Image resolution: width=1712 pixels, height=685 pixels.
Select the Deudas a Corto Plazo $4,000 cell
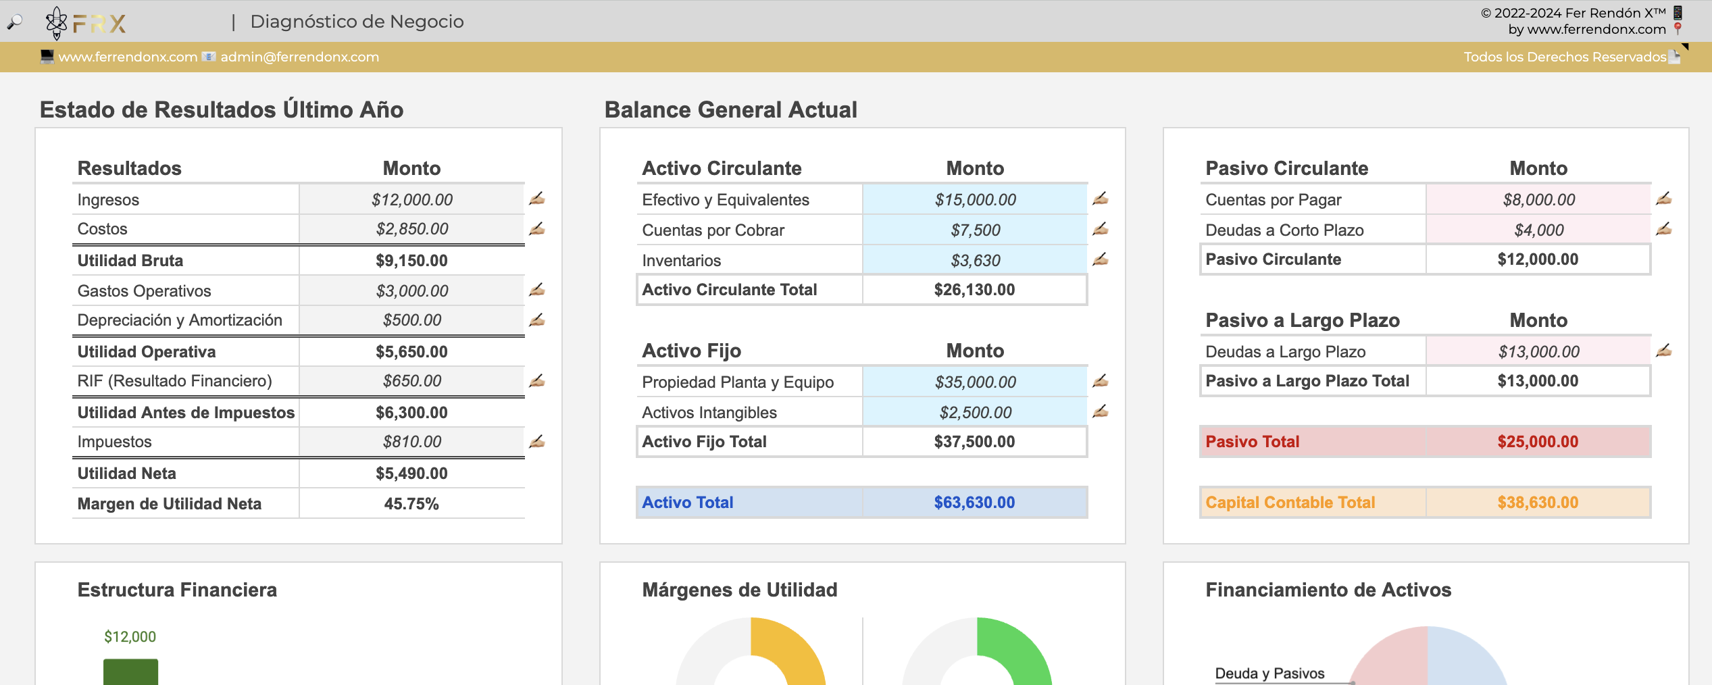pyautogui.click(x=1538, y=230)
